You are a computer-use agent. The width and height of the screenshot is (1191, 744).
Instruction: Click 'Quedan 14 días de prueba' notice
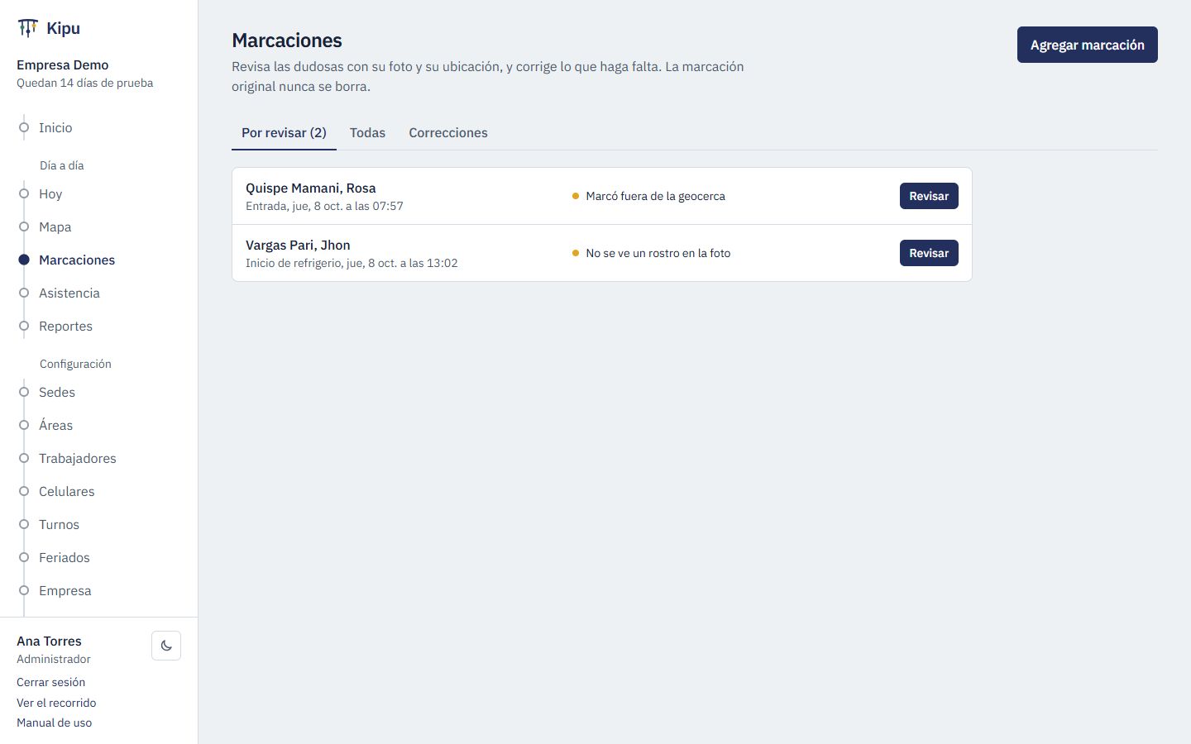84,83
